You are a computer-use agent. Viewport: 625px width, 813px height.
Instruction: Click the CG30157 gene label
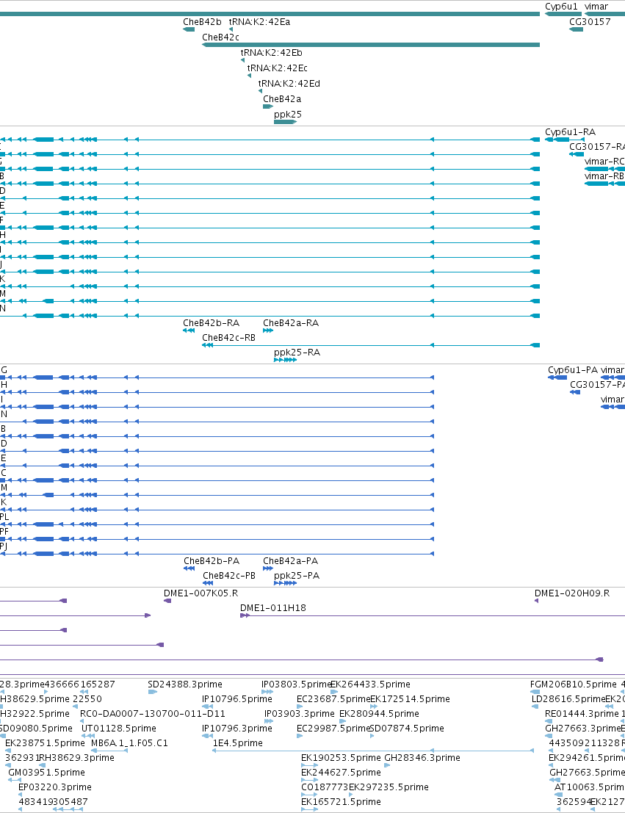click(590, 22)
